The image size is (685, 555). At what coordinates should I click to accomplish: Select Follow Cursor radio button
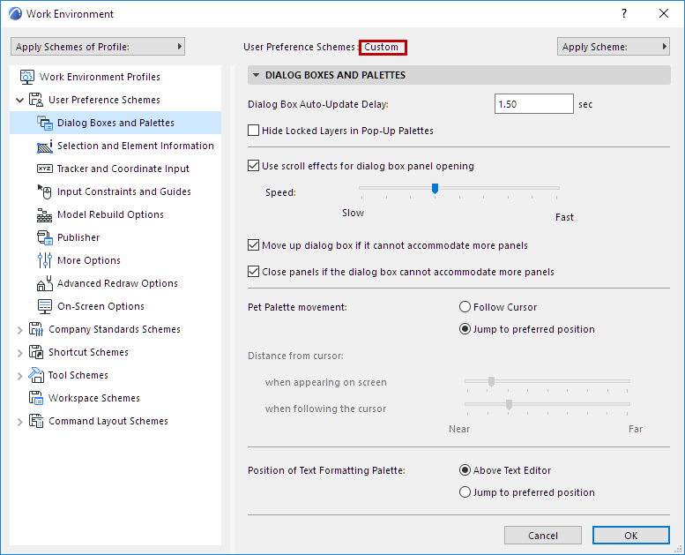[465, 307]
